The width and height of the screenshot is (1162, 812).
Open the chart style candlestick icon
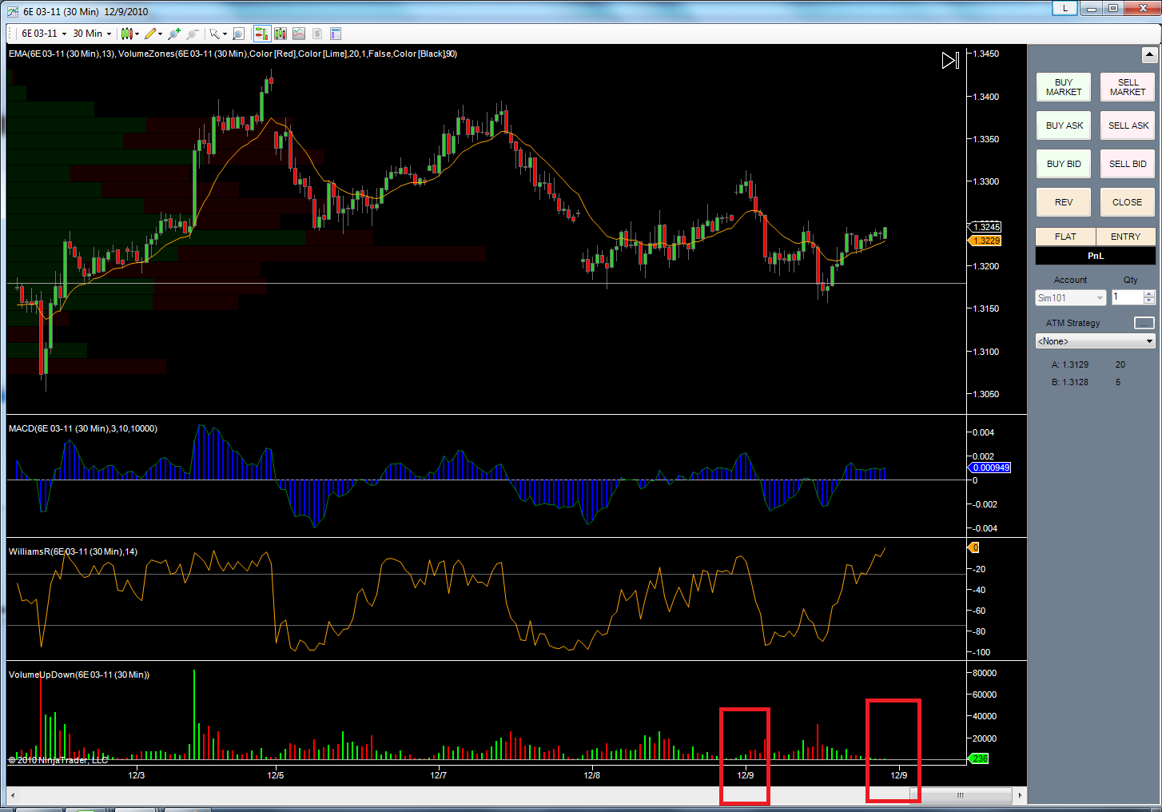(126, 34)
